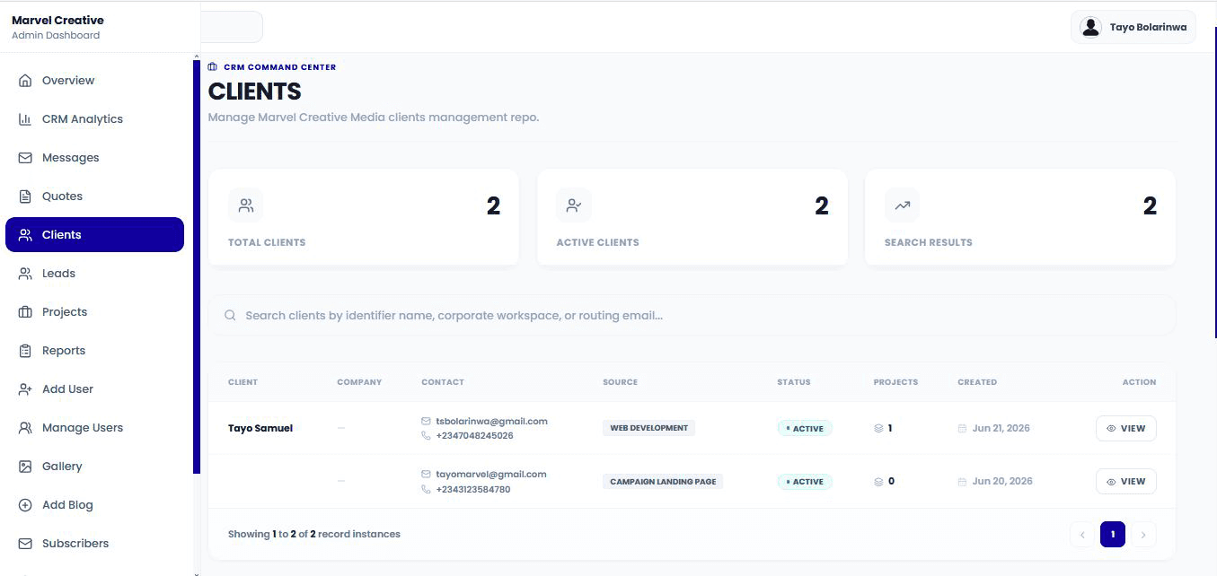1217x576 pixels.
Task: Click calendar icon beside Jun 21, 2026
Action: click(x=963, y=429)
